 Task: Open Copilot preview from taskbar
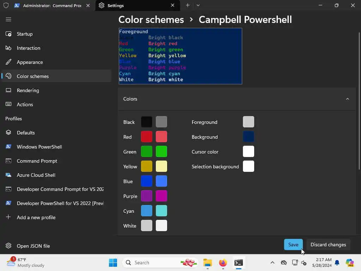[x=350, y=263]
